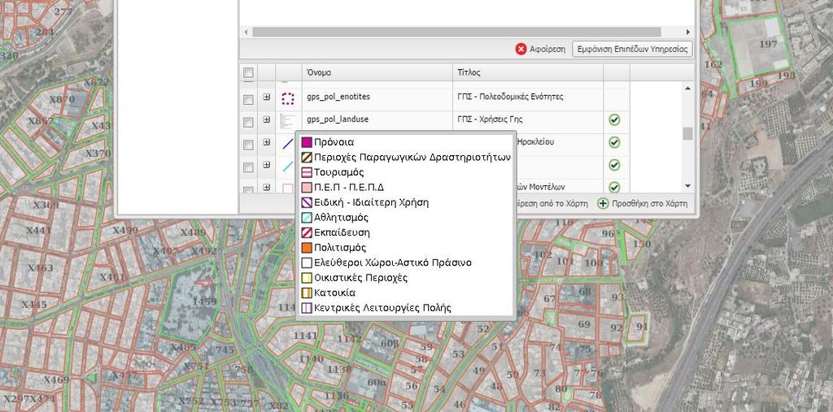The height and width of the screenshot is (412, 833).
Task: Click the Ελεύθεροι Χώροι-Αστικό Πράσινο swatch
Action: [x=307, y=262]
